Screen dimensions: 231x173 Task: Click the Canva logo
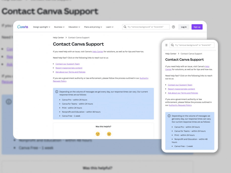(x=22, y=26)
